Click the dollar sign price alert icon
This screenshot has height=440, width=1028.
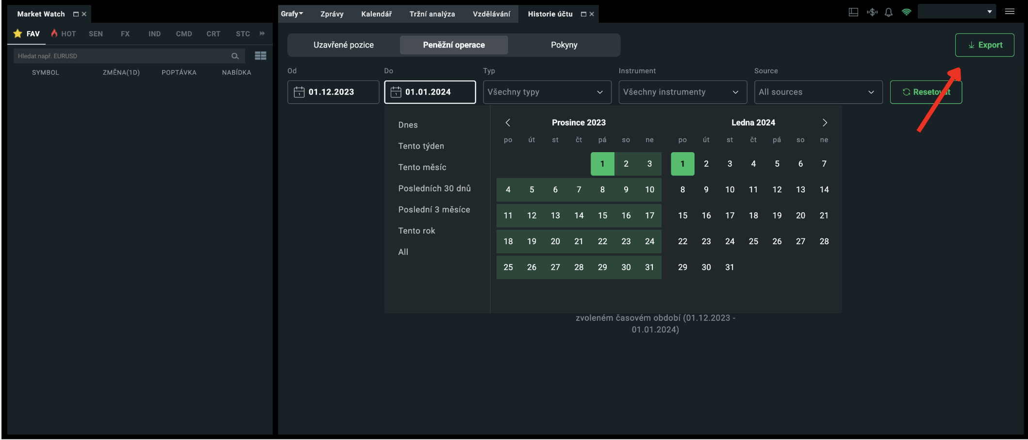(872, 13)
